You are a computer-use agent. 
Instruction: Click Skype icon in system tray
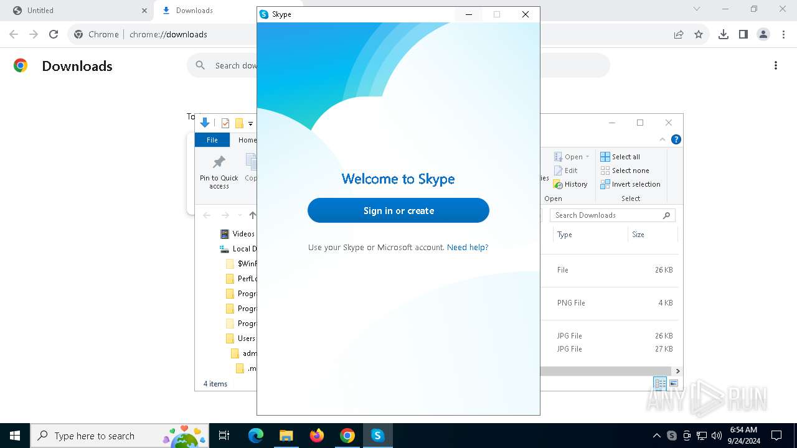(672, 436)
